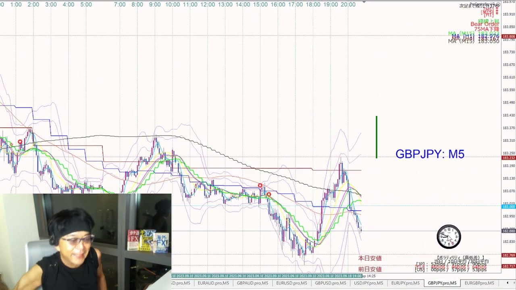Viewport: 516px width, 290px height.
Task: Open the GBPAUD.pro,M5 chart tab
Action: click(x=252, y=283)
